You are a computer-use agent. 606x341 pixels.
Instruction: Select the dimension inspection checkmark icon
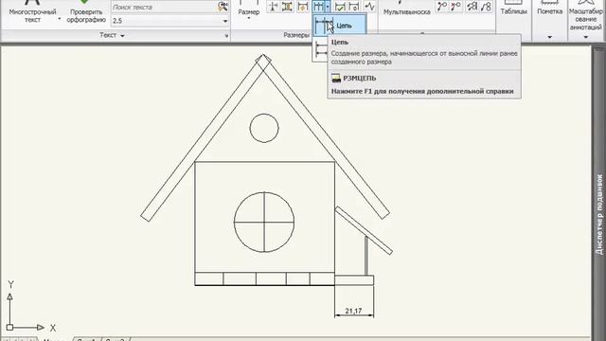(x=340, y=7)
